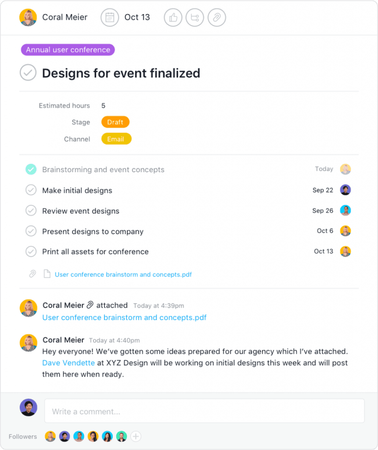Click the subtask branch icon in header
378x450 pixels.
194,18
